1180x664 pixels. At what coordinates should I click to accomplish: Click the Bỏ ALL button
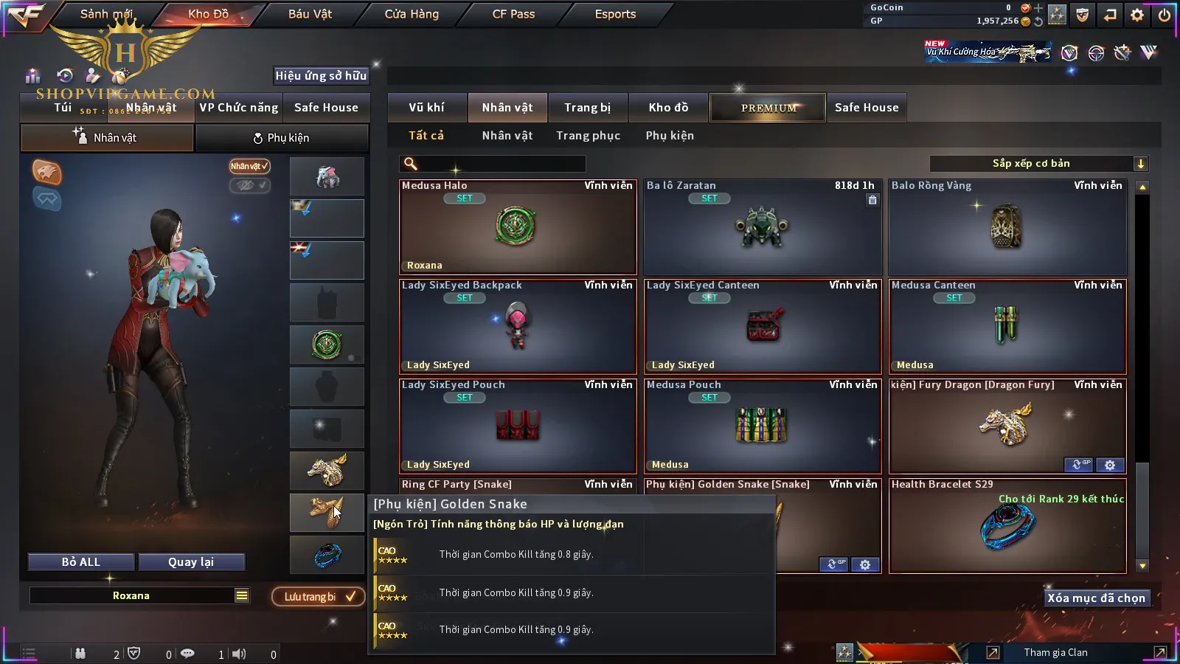[81, 562]
